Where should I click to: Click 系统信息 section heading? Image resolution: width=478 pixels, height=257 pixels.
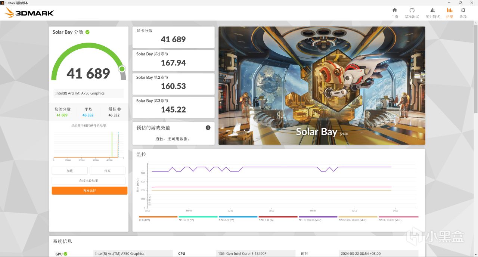(62, 241)
